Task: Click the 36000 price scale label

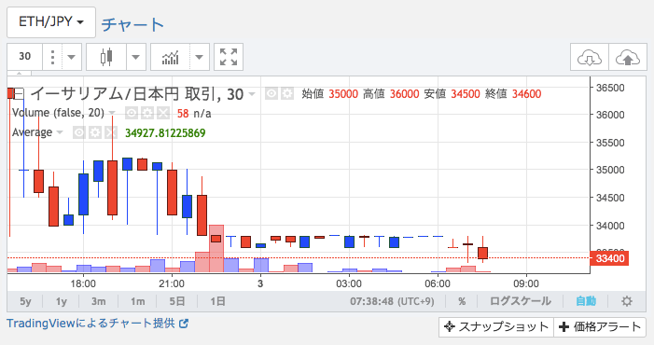Action: (610, 115)
